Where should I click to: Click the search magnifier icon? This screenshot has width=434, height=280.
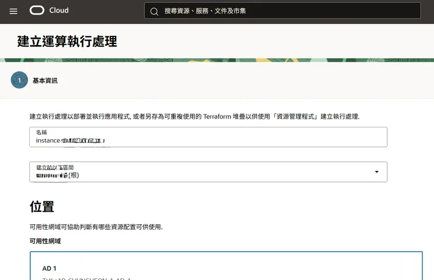(x=154, y=11)
